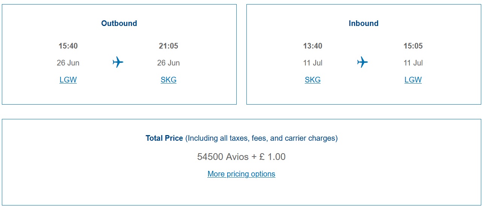Click the airplane icon in the Outbound card
The image size is (485, 210).
click(118, 62)
